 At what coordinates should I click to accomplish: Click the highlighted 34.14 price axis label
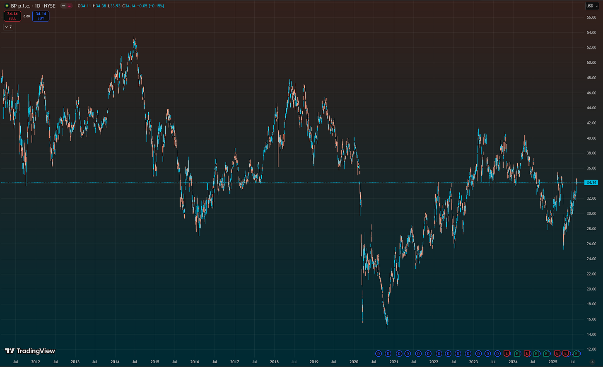[591, 182]
